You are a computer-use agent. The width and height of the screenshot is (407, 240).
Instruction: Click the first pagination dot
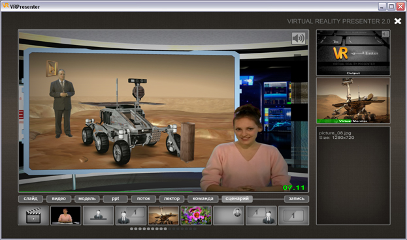pyautogui.click(x=131, y=229)
